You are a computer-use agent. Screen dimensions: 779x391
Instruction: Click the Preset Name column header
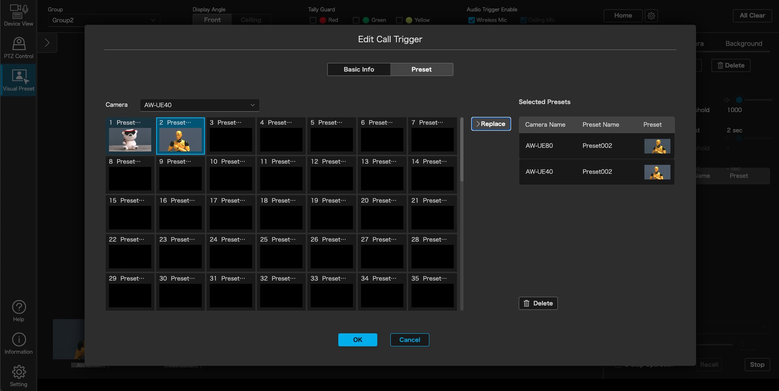pyautogui.click(x=601, y=125)
